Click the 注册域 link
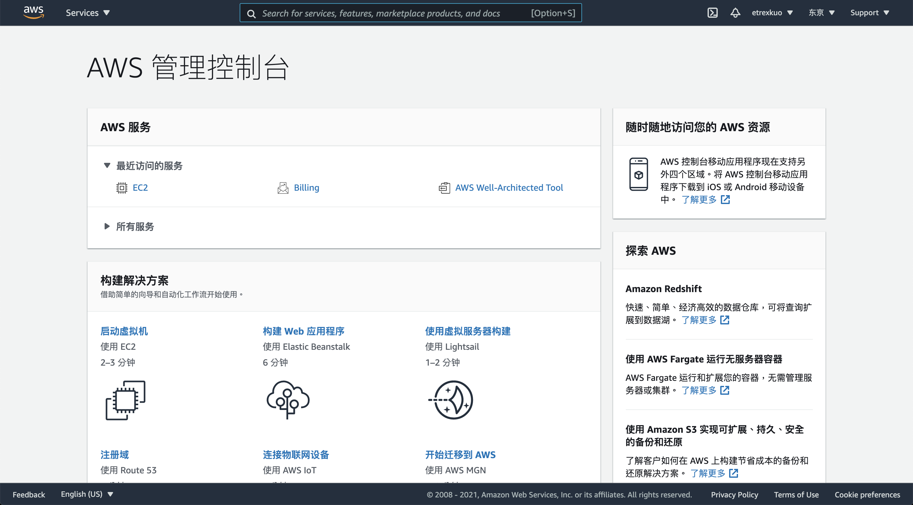The image size is (913, 505). point(114,454)
